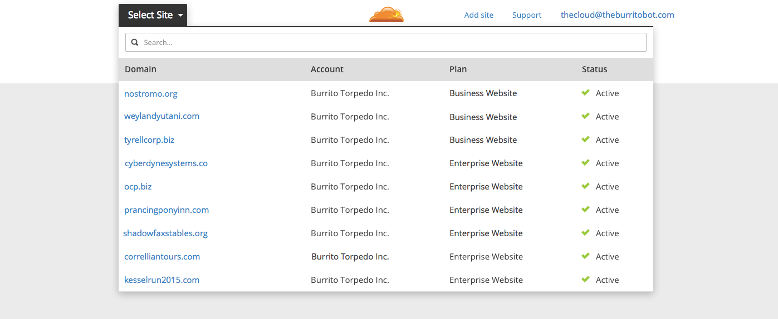Click the Cloudflare cloud logo
Image resolution: width=778 pixels, height=319 pixels.
(x=386, y=15)
